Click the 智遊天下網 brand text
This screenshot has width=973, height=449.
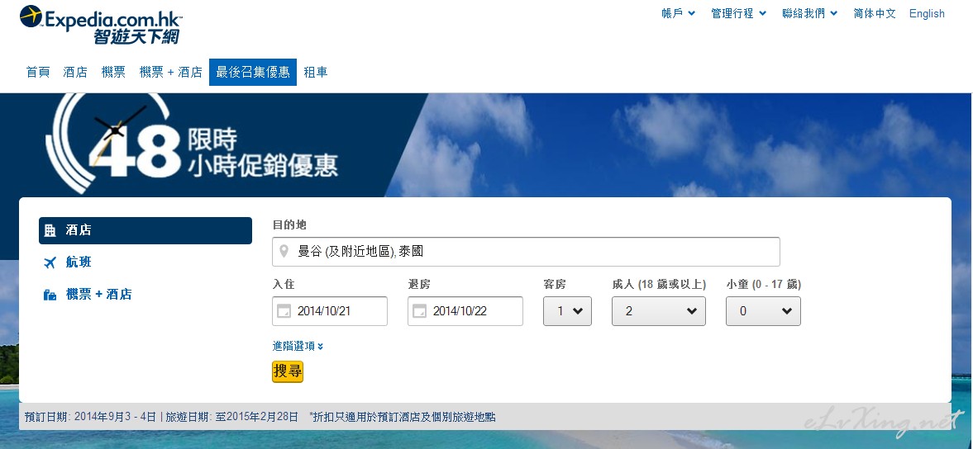tap(136, 36)
